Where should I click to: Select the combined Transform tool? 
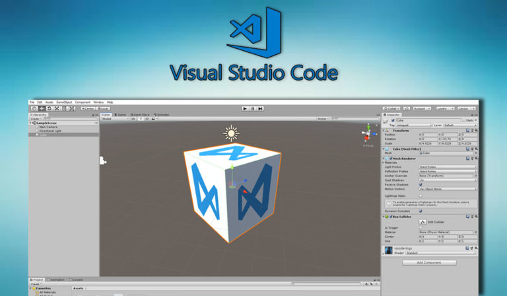coord(71,109)
